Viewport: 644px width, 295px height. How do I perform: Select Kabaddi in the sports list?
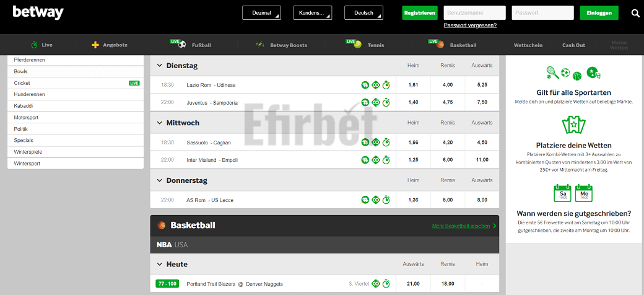76,106
